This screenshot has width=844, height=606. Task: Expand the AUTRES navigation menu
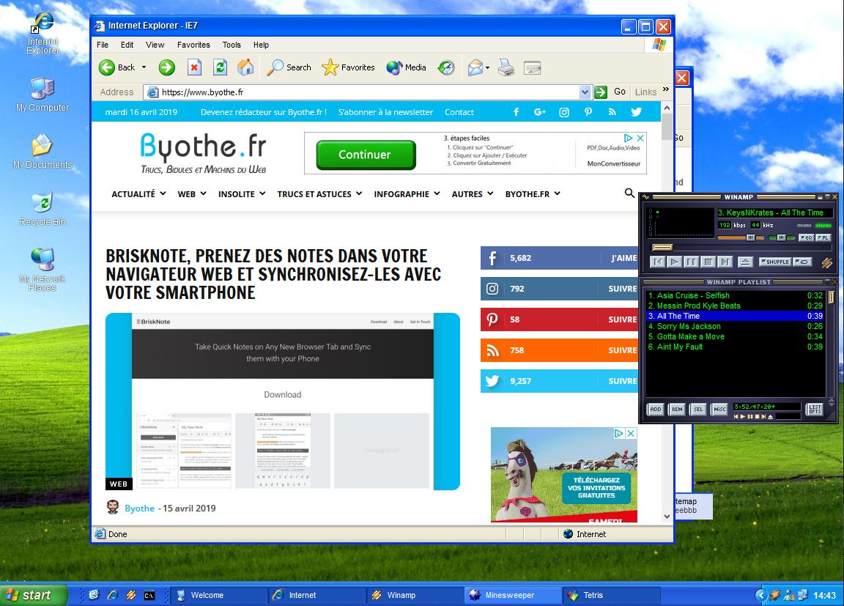[x=472, y=193]
